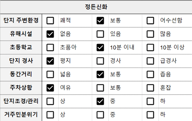
Task: Check the 쾌적 box for 단지 주변환경
Action: click(50, 21)
